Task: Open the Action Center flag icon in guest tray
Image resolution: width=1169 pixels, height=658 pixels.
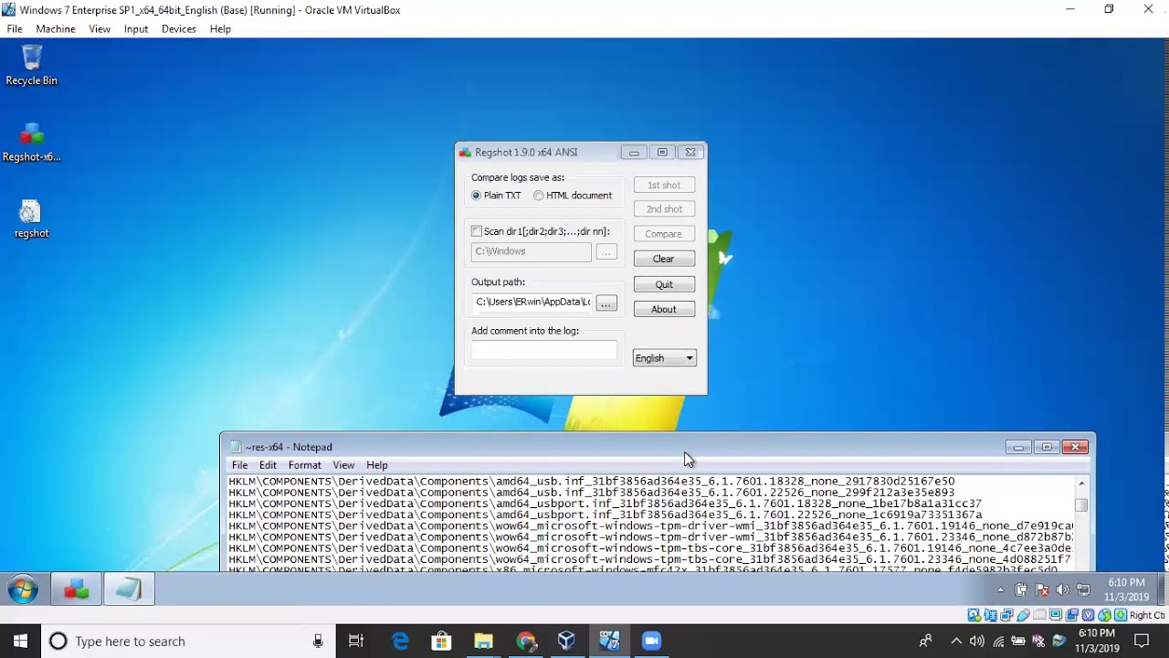Action: pos(1042,589)
